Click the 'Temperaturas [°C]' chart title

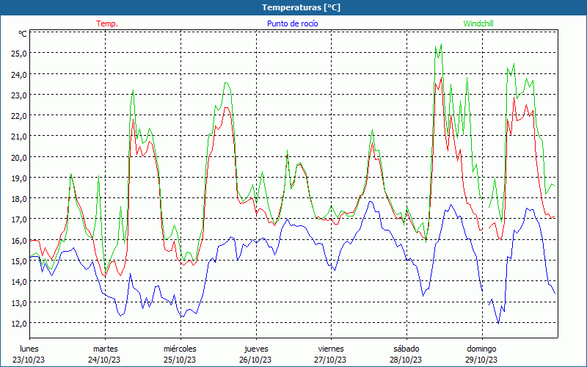pyautogui.click(x=301, y=7)
